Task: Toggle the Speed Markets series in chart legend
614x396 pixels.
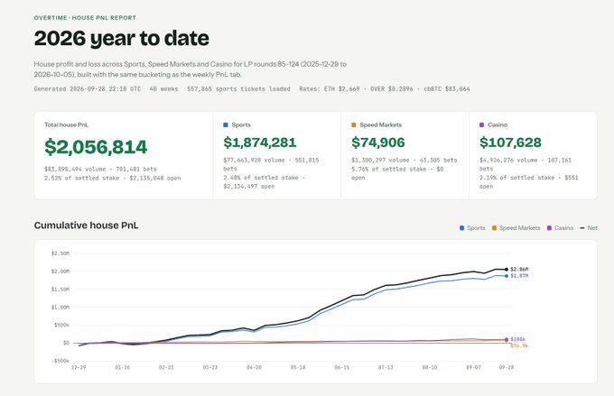Action: click(516, 227)
